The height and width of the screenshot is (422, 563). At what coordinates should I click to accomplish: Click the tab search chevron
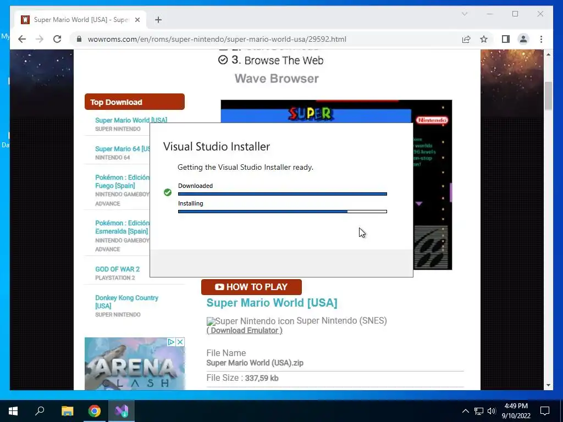click(x=465, y=14)
